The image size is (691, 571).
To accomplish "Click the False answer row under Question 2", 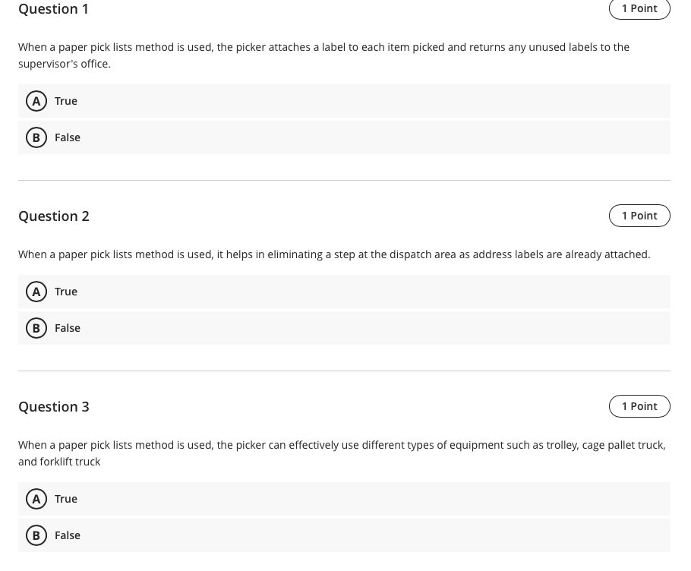I will click(344, 327).
